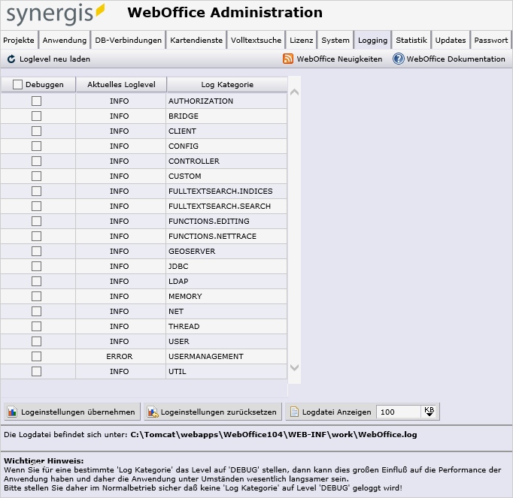Click Logeinstellungen übernehmen button
Screen dimensions: 513x498
[72, 412]
